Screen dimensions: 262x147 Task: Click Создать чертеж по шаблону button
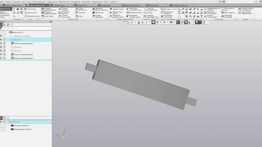[246, 9]
